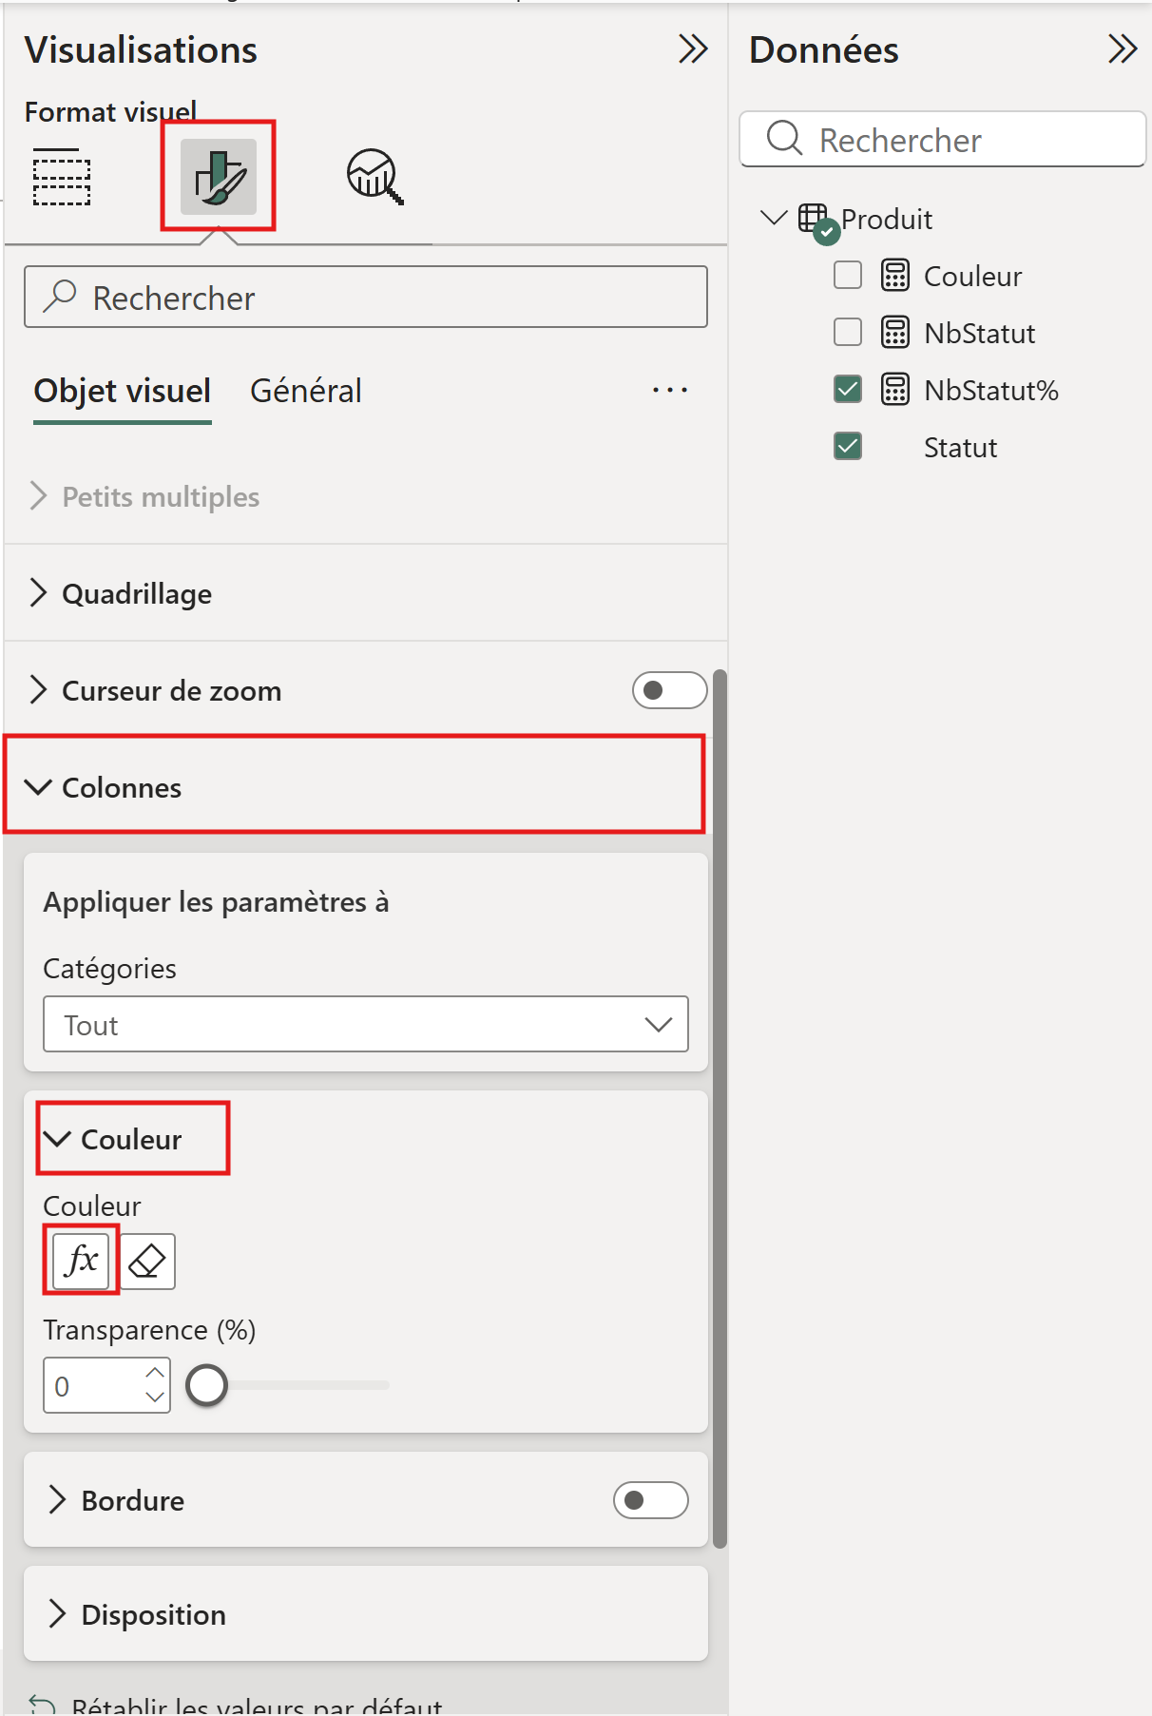This screenshot has height=1716, width=1152.
Task: Collapse the Données pane with double chevron
Action: [x=1122, y=49]
